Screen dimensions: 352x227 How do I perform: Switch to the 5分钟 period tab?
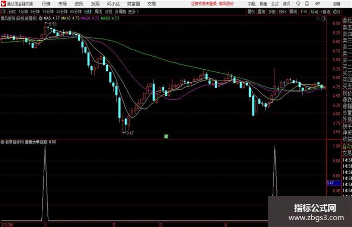(35, 12)
